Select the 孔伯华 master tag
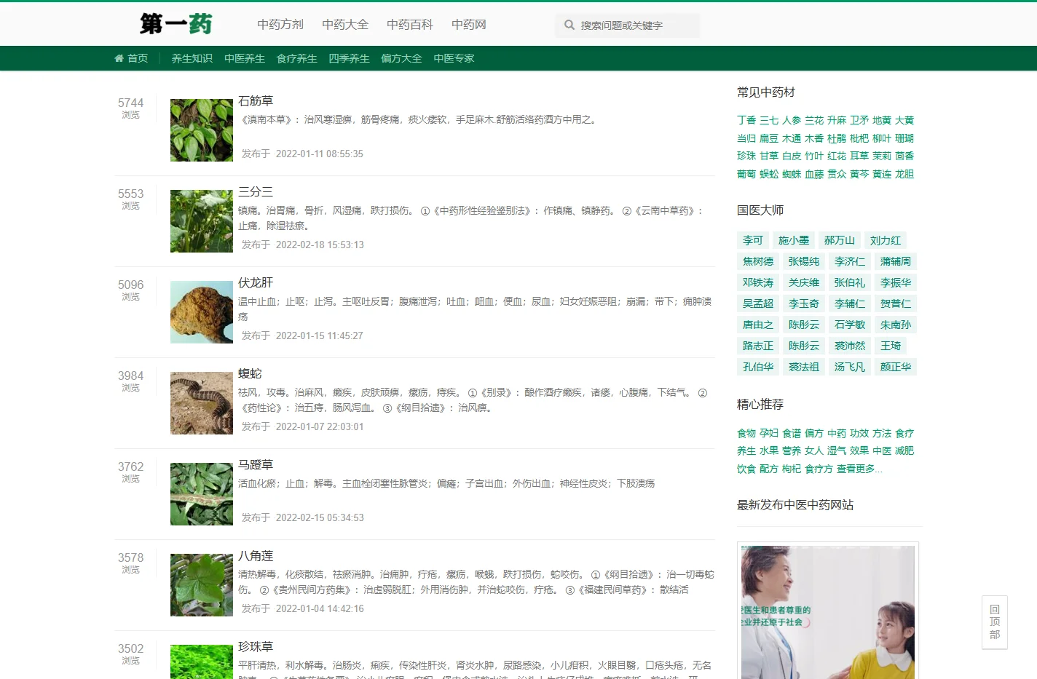The height and width of the screenshot is (679, 1037). click(x=758, y=367)
